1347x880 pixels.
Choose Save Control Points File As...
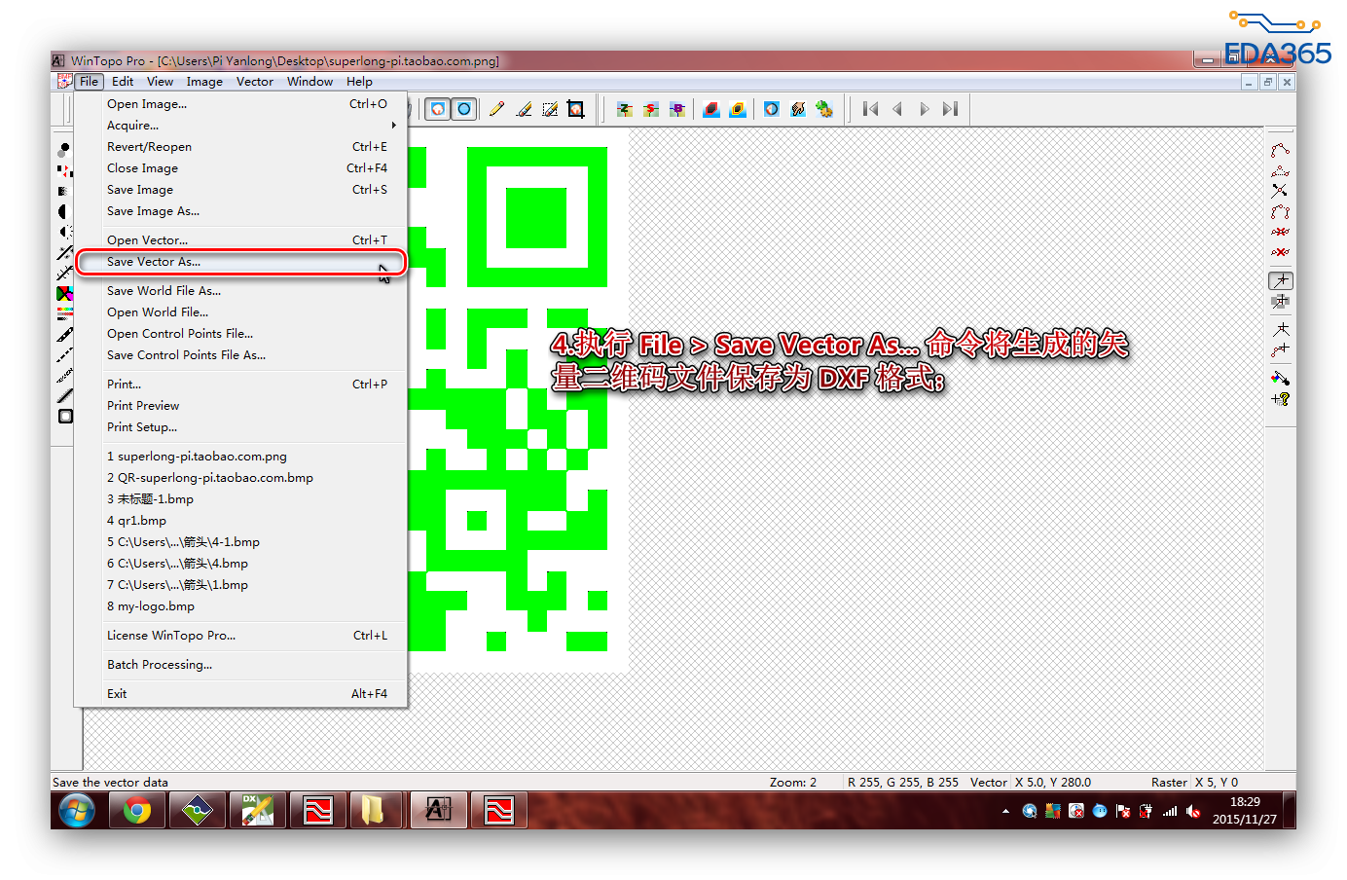241,355
